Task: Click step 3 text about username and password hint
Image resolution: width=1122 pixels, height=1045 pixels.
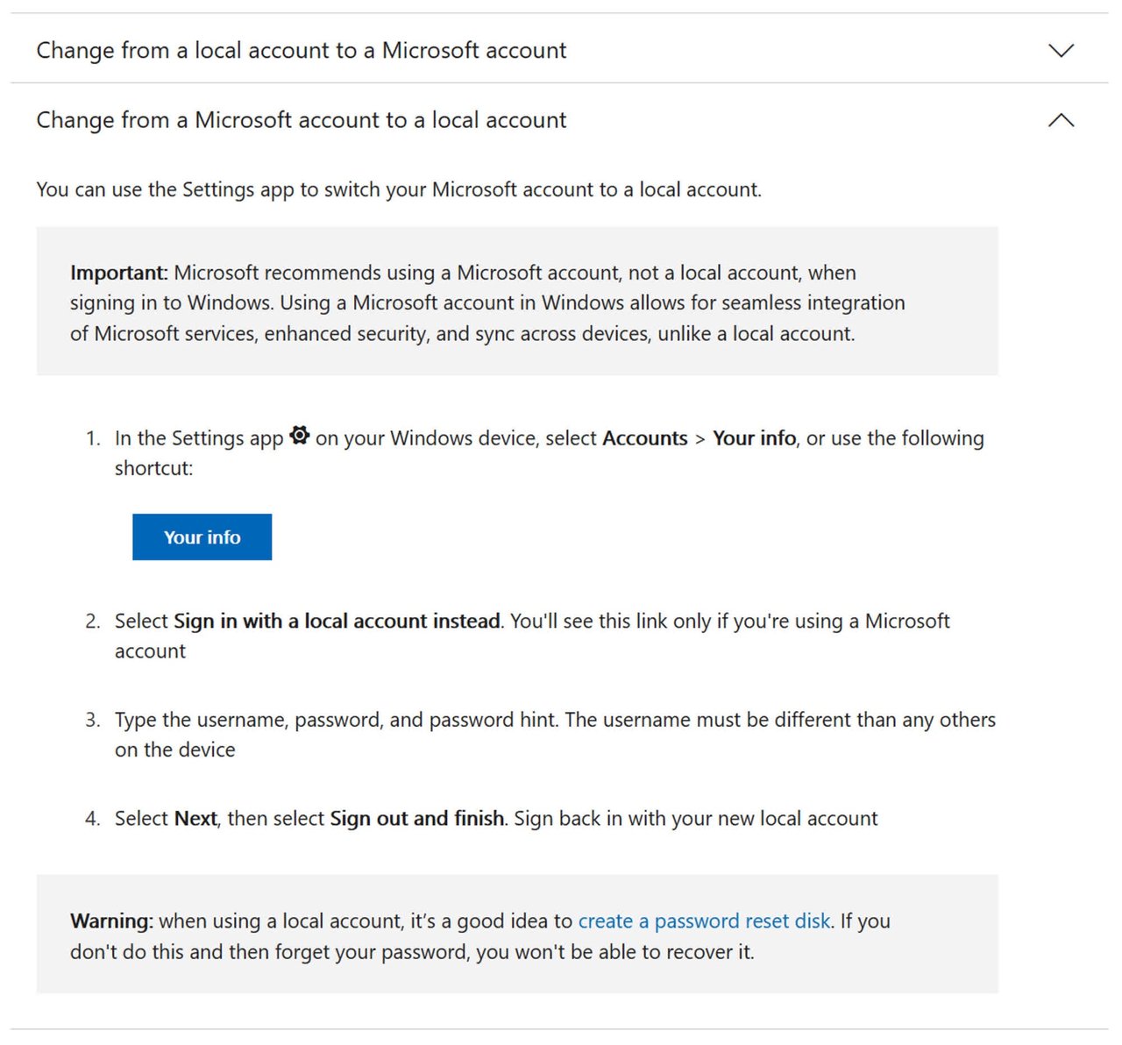Action: pos(555,735)
